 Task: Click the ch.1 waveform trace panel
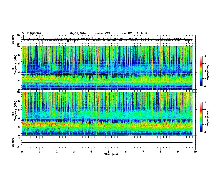point(109,39)
